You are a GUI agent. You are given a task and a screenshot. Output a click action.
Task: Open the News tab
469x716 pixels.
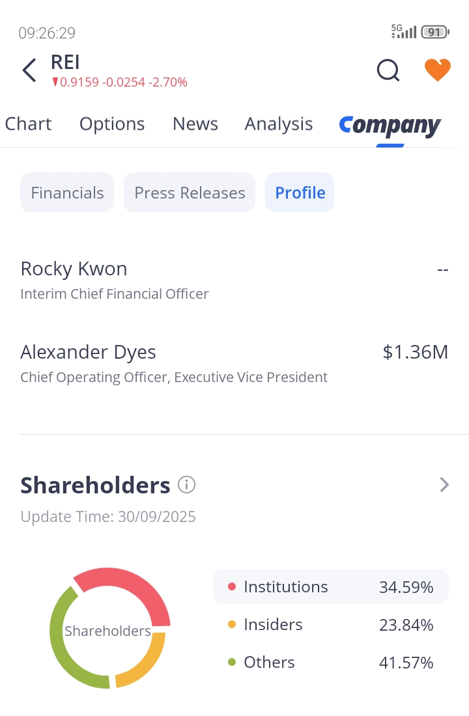click(195, 124)
